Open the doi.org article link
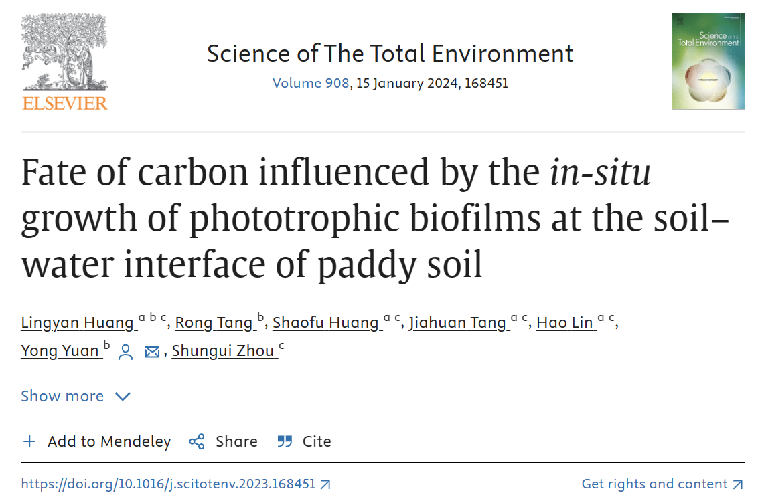This screenshot has width=758, height=503. 168,484
